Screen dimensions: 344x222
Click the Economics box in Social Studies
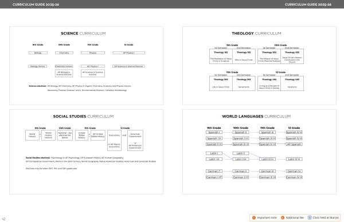point(114,140)
